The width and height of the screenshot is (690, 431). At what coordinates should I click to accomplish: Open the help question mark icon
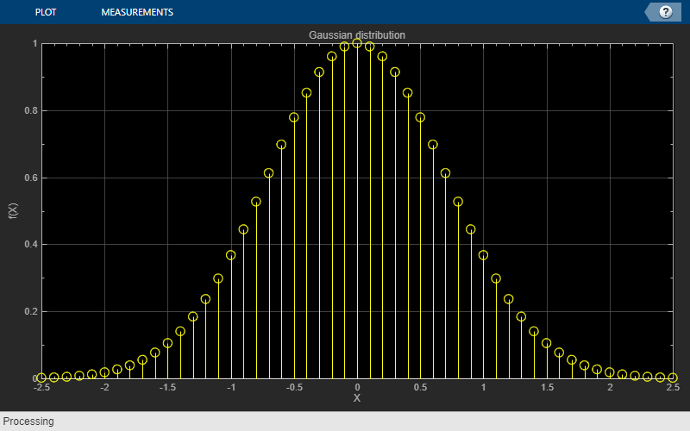pos(665,12)
